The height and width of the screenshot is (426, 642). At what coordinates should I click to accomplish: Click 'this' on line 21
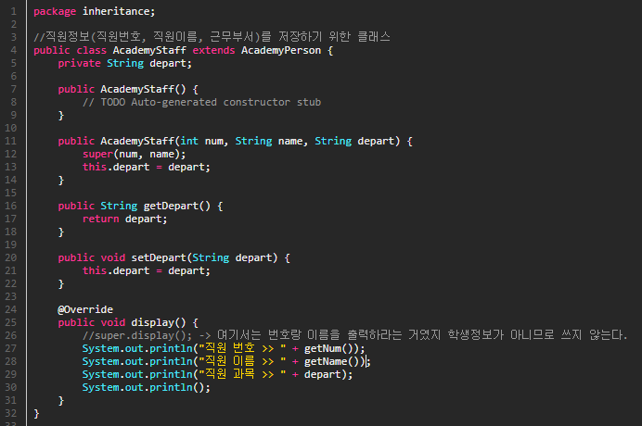click(x=95, y=270)
